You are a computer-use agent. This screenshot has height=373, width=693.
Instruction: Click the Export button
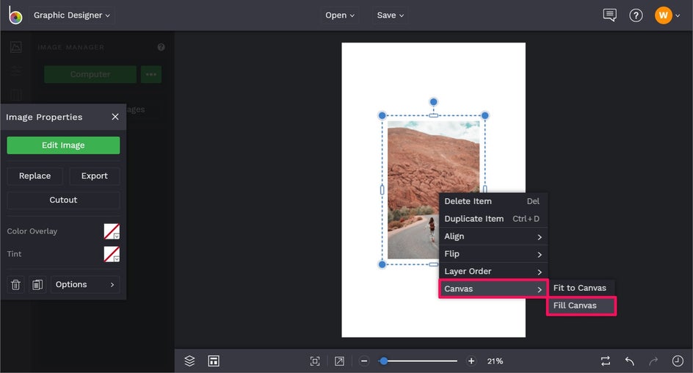tap(94, 176)
